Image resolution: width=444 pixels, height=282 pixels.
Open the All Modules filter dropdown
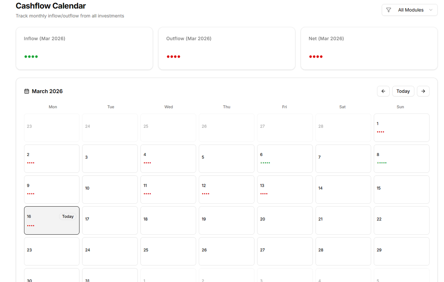[410, 10]
